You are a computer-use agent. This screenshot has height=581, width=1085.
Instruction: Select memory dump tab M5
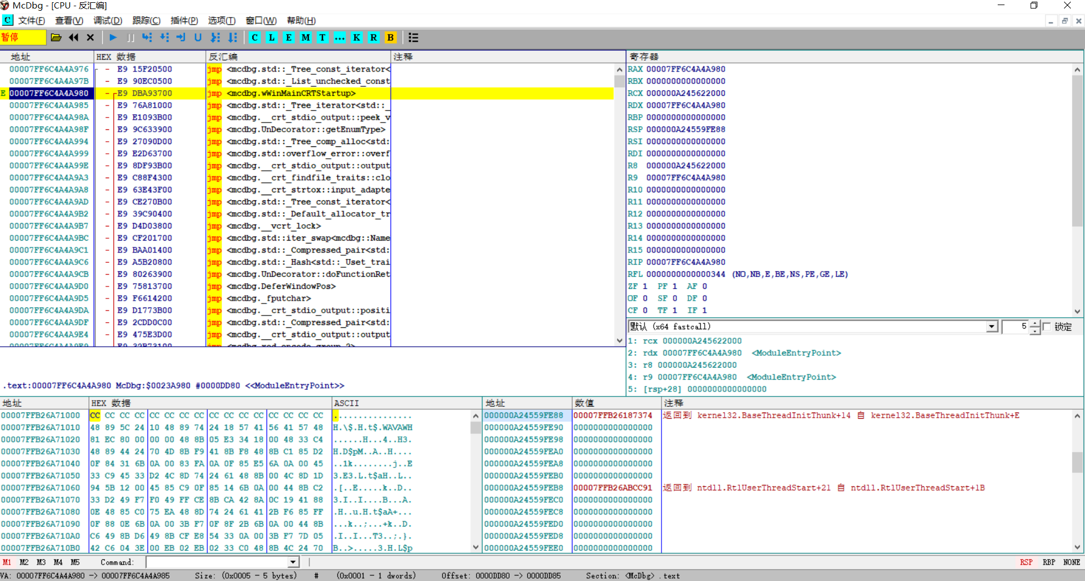pyautogui.click(x=75, y=562)
